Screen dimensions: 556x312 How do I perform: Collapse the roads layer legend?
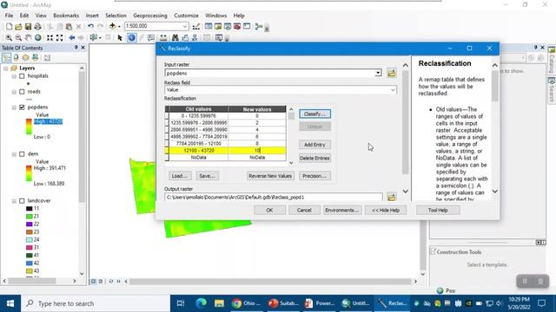[x=14, y=92]
